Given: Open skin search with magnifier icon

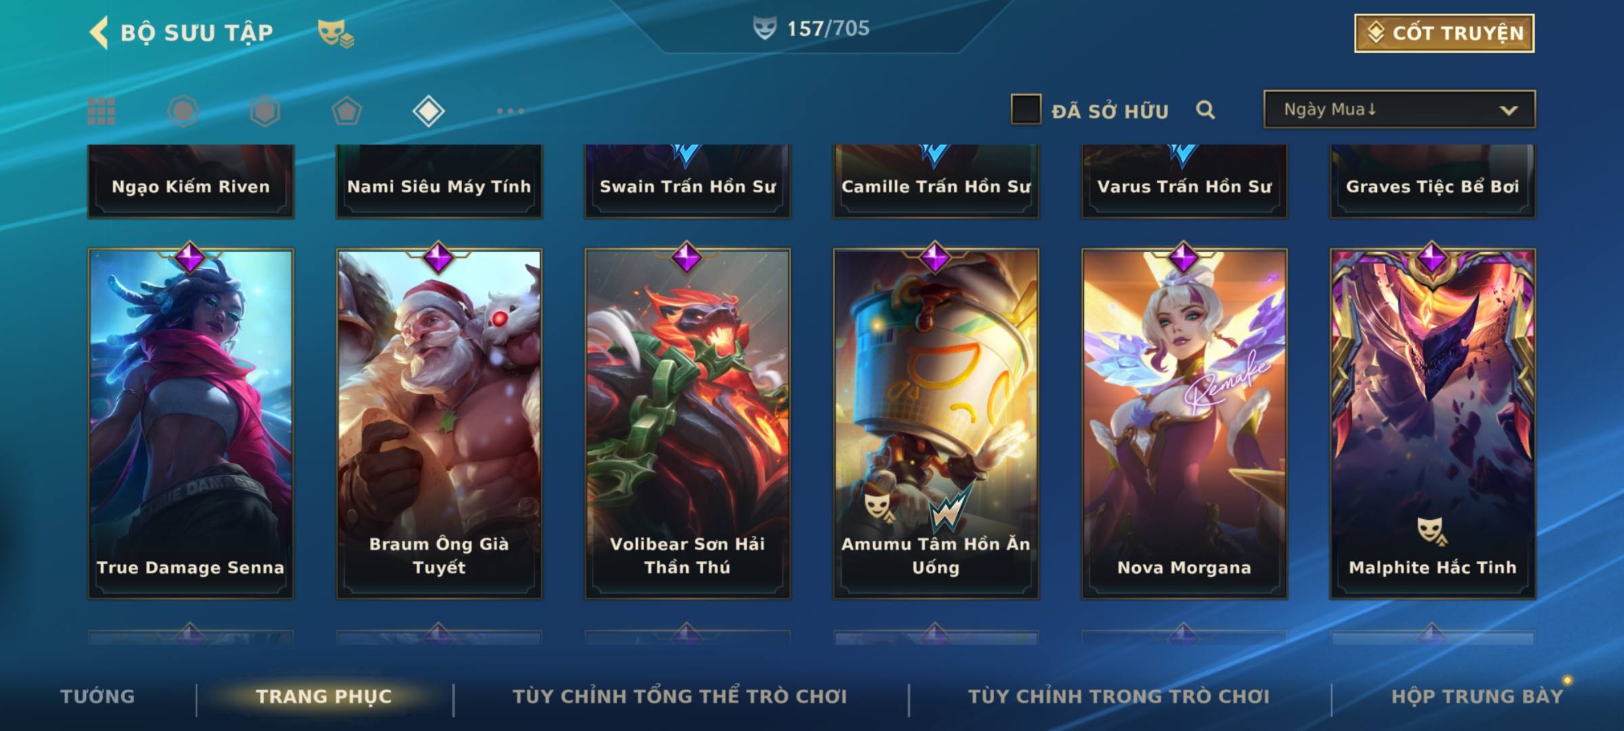Looking at the screenshot, I should pyautogui.click(x=1205, y=110).
